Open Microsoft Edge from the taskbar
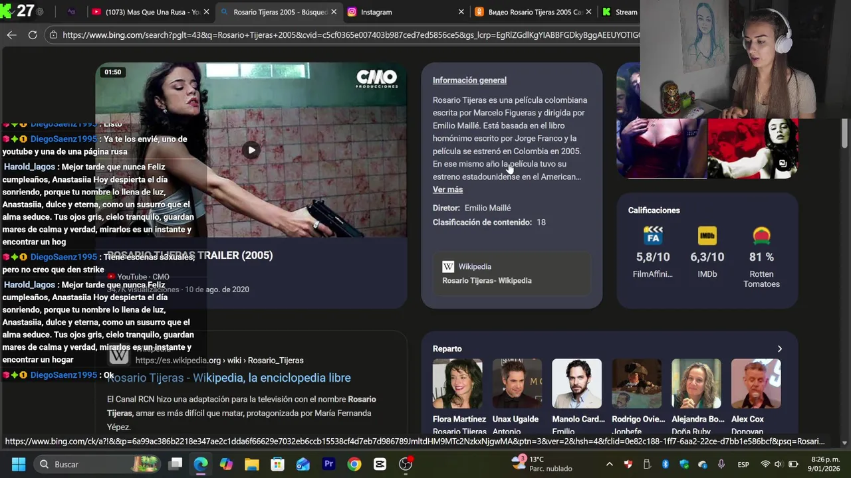This screenshot has height=478, width=851. (x=201, y=464)
